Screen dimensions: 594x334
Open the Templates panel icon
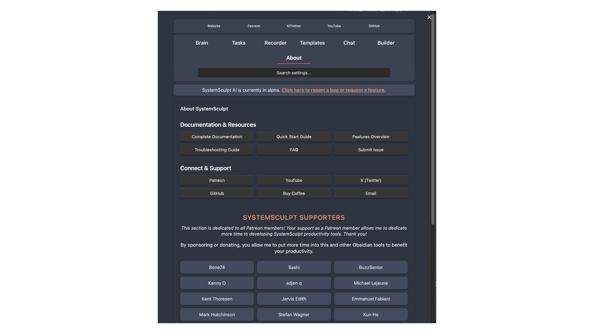pyautogui.click(x=312, y=42)
